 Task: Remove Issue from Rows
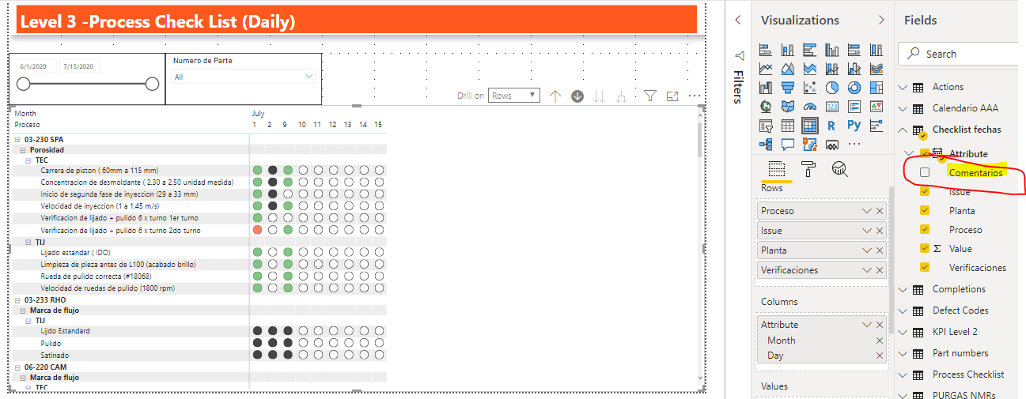click(x=880, y=231)
